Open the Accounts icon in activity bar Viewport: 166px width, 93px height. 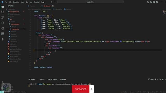click(3, 82)
